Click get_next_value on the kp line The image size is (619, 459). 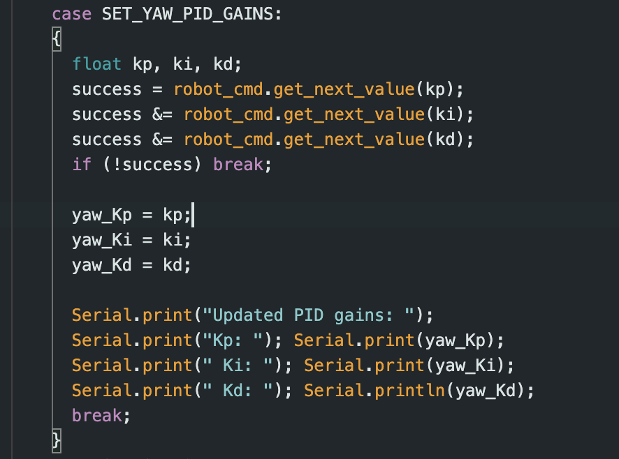pos(344,90)
